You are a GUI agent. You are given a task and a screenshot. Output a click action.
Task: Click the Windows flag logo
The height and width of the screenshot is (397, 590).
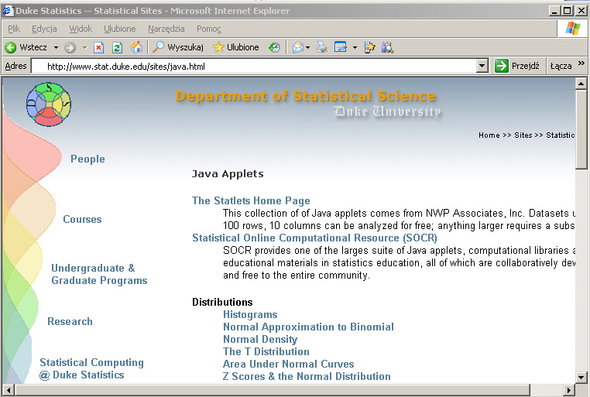pyautogui.click(x=573, y=29)
